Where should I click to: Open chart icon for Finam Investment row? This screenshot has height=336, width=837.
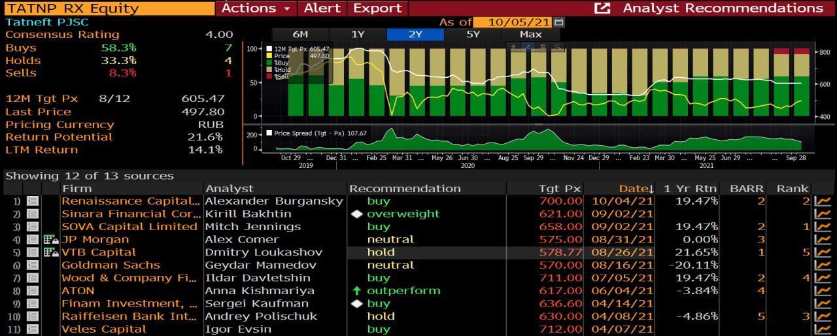823,304
